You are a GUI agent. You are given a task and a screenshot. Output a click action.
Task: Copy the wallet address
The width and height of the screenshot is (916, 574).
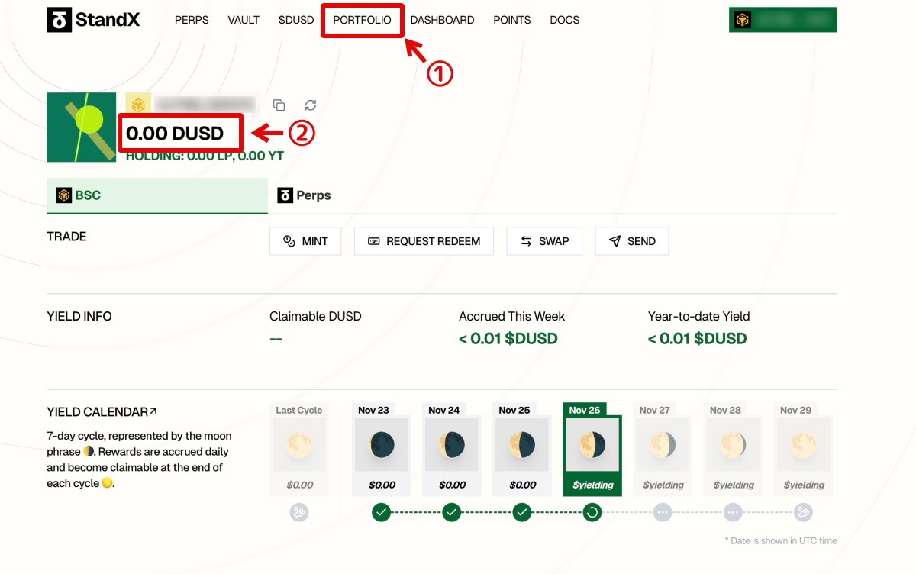coord(279,105)
